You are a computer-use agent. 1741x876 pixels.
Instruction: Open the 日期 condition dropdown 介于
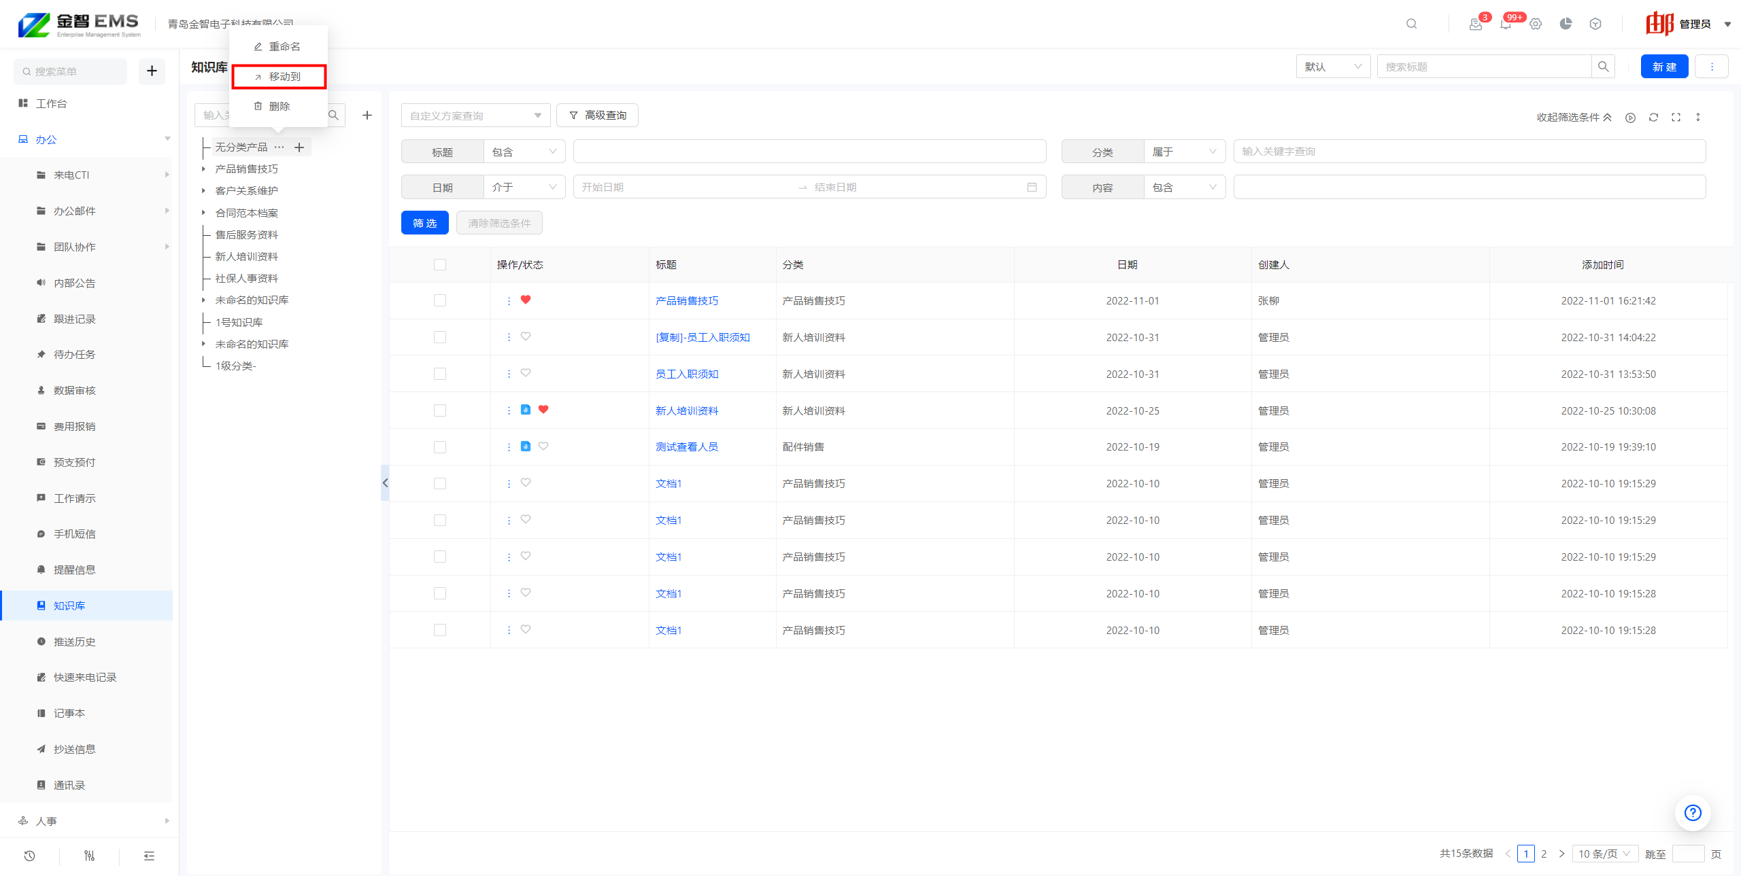[524, 187]
